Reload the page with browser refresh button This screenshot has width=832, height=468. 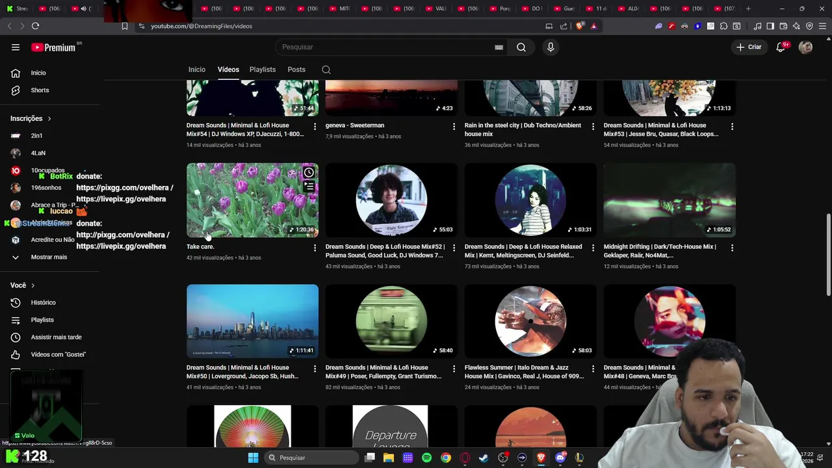click(35, 26)
